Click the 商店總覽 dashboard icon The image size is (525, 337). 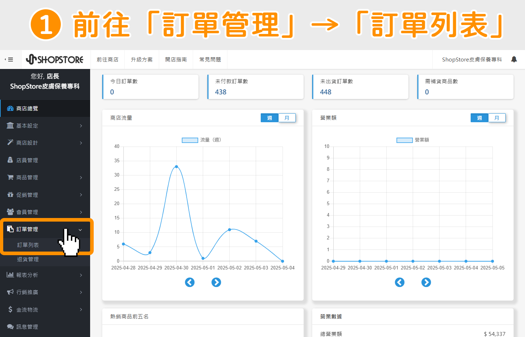[x=10, y=108]
